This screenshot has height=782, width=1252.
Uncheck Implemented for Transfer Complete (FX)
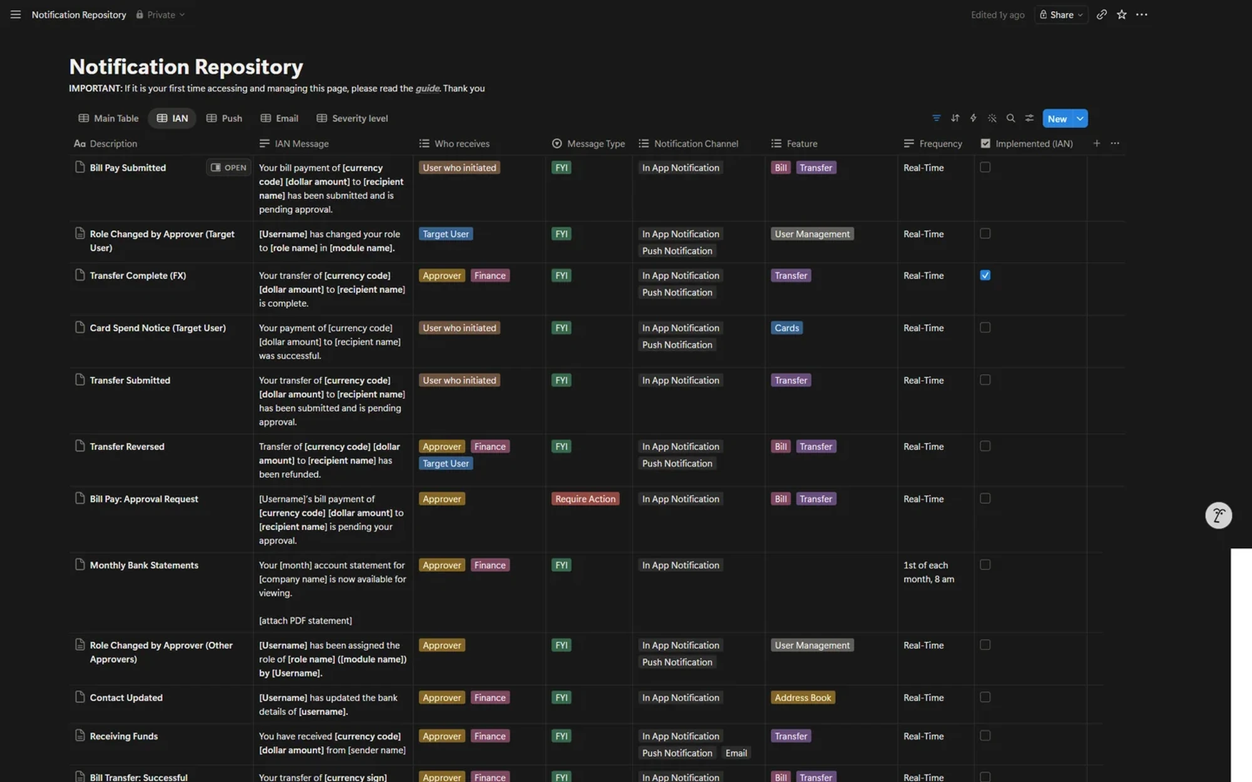[x=985, y=275]
